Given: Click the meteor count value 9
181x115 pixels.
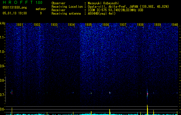Looking at the screenshot, I should coord(41,13).
